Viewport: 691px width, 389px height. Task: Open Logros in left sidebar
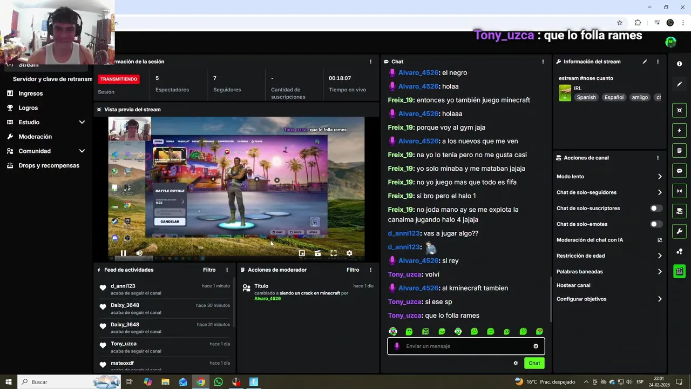point(28,108)
